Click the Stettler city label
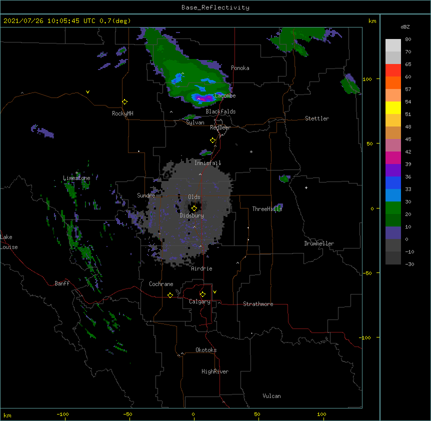 point(317,118)
